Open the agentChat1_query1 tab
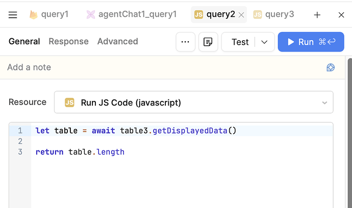 (x=131, y=14)
